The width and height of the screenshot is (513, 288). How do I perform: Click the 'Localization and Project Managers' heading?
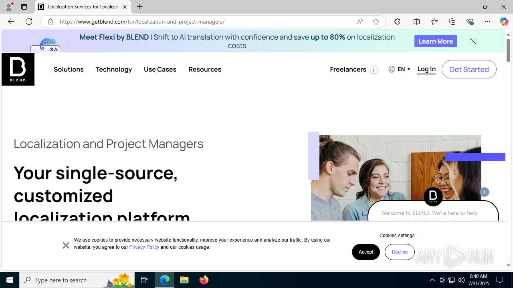tap(109, 144)
